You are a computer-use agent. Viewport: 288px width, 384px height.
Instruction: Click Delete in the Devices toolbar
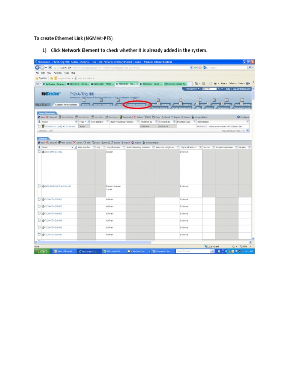[78, 142]
